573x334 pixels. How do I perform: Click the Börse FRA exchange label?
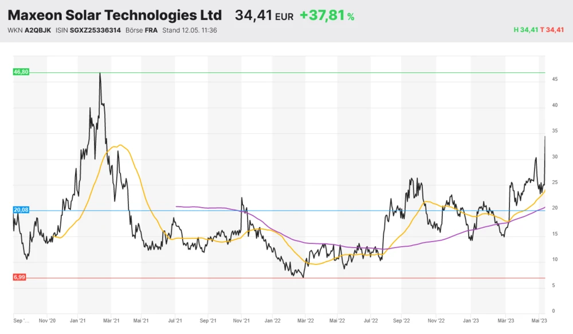[x=142, y=30]
